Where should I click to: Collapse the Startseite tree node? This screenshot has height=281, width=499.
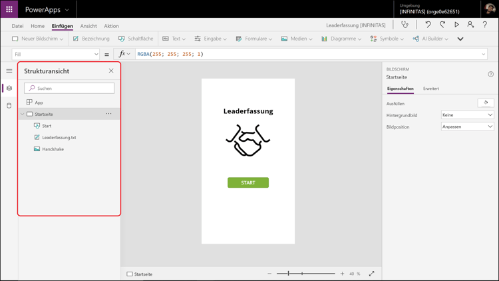pos(22,114)
